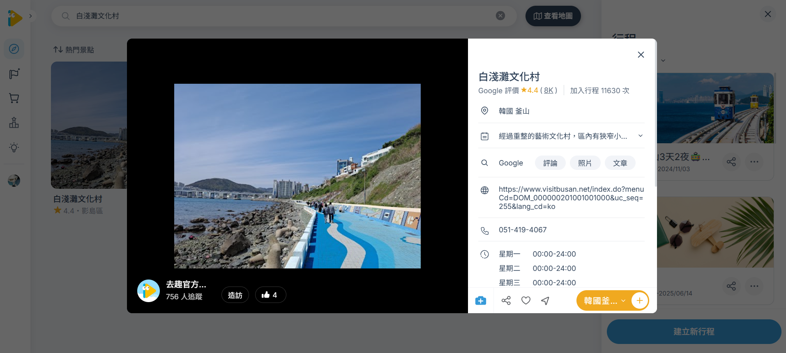Screen dimensions: 786x353
Task: Click the phone icon
Action: point(485,231)
